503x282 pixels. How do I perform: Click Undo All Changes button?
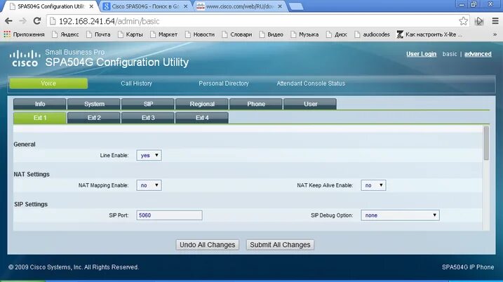[207, 245]
